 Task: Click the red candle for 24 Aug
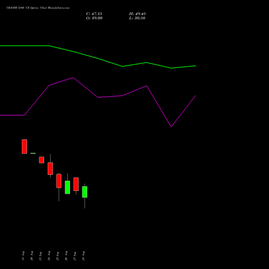50,168
